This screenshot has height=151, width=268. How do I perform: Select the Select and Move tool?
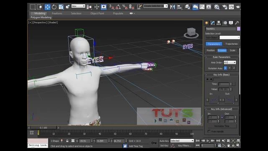(47, 7)
